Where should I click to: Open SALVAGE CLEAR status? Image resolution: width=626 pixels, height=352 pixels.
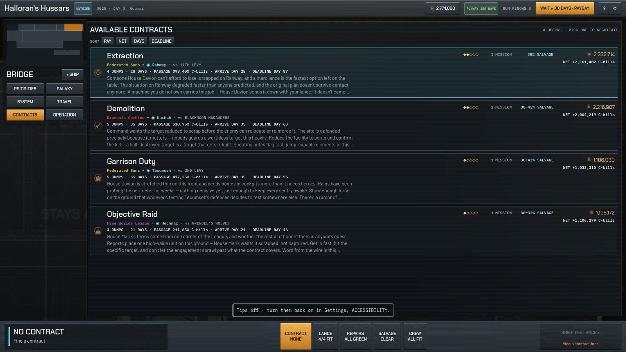coord(387,336)
